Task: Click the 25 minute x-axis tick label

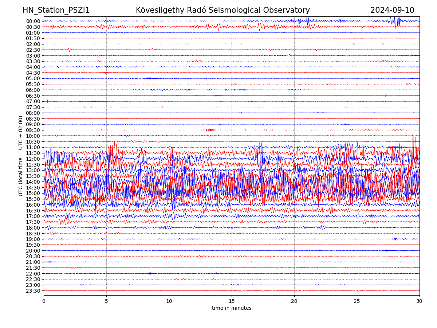Action: point(357,301)
